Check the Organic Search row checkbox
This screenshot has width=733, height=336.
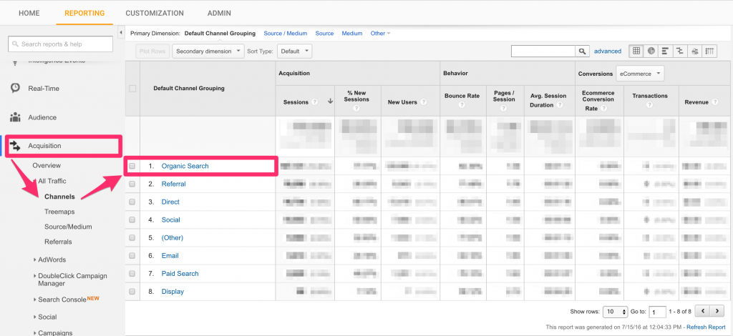click(x=132, y=166)
